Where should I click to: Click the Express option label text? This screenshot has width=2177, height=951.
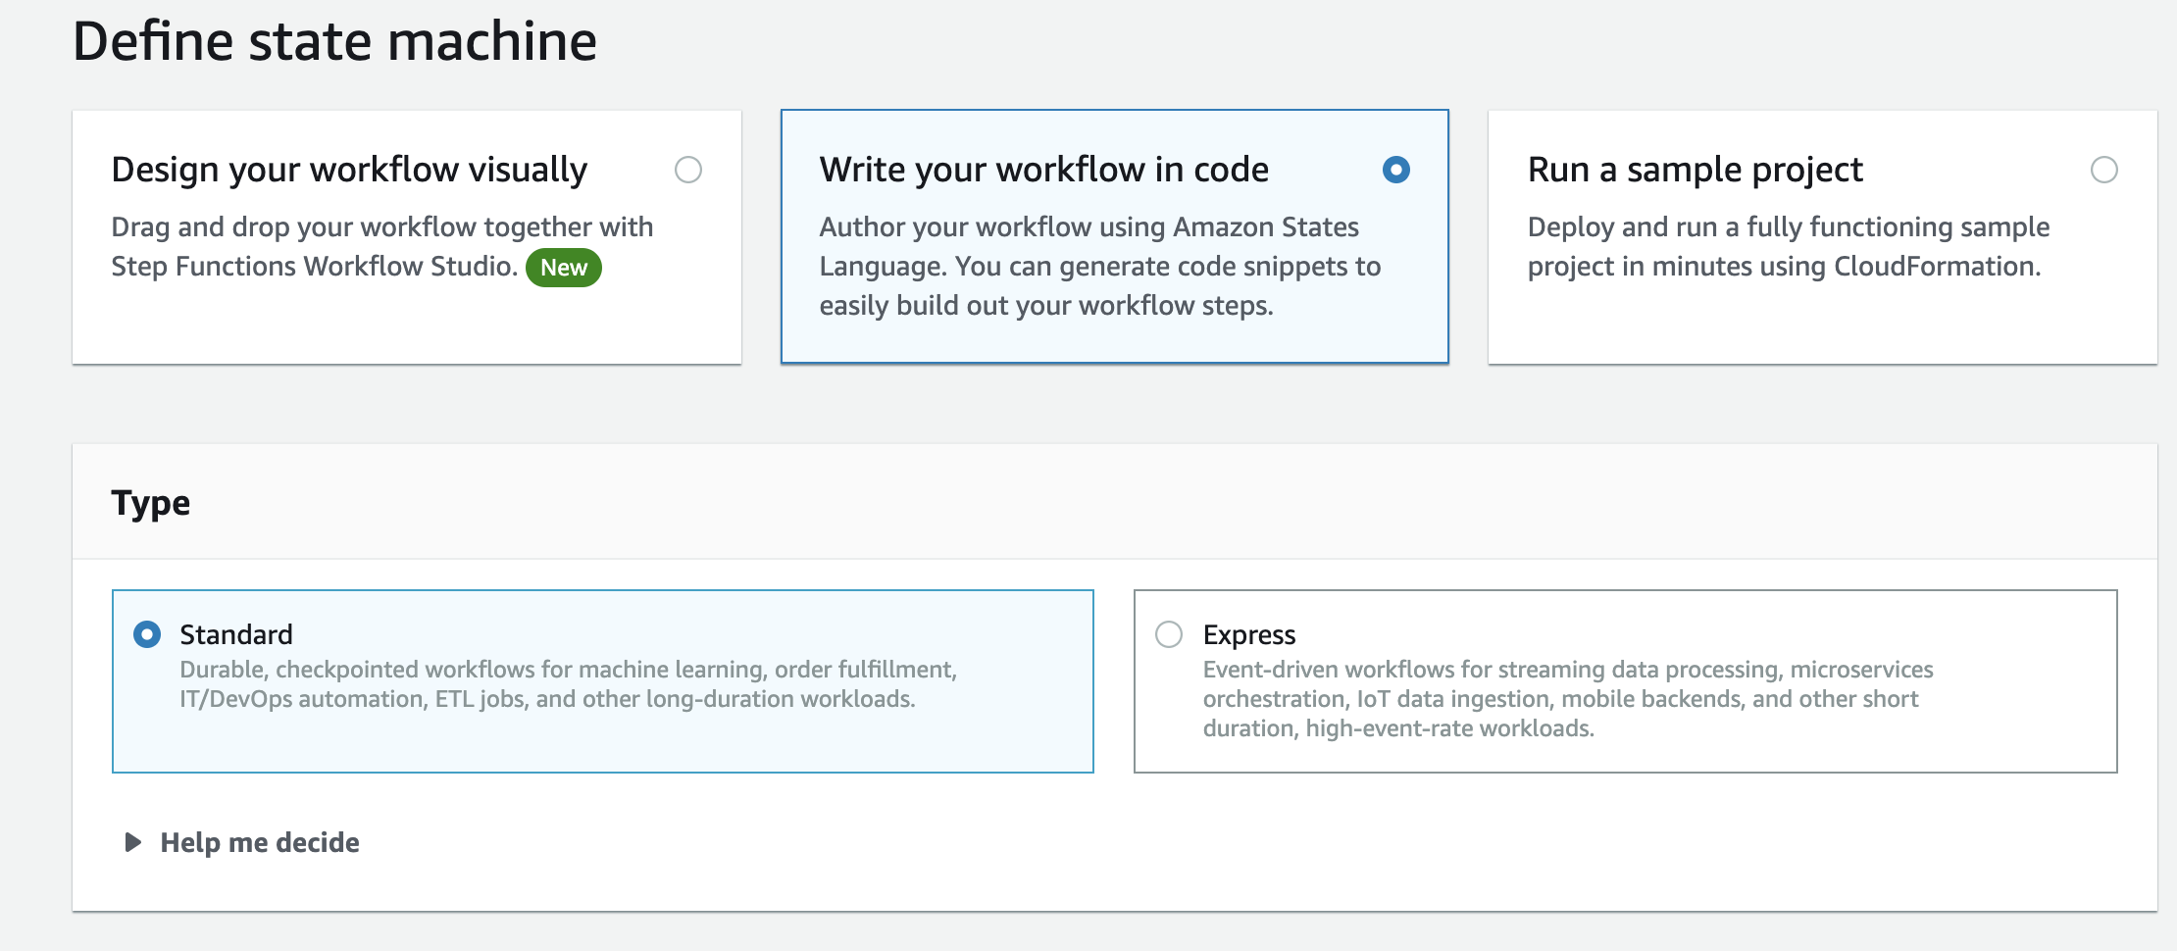1248,634
